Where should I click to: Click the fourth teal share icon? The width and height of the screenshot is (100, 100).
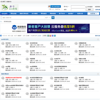click(x=55, y=36)
